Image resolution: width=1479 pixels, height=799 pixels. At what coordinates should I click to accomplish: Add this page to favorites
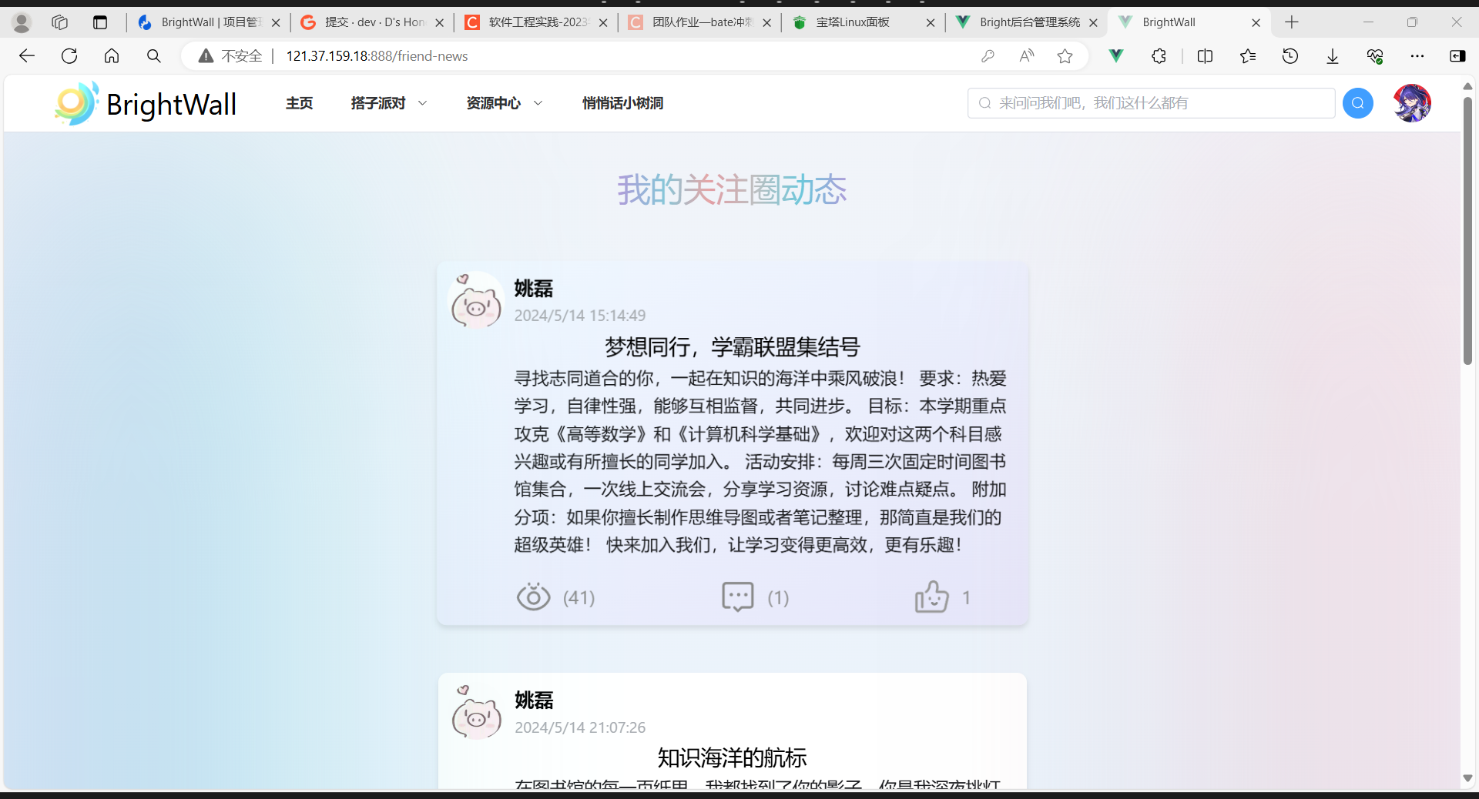tap(1065, 56)
